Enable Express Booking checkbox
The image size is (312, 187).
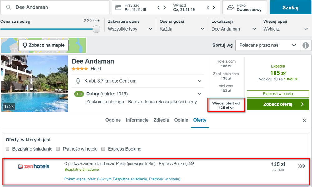coord(103,149)
